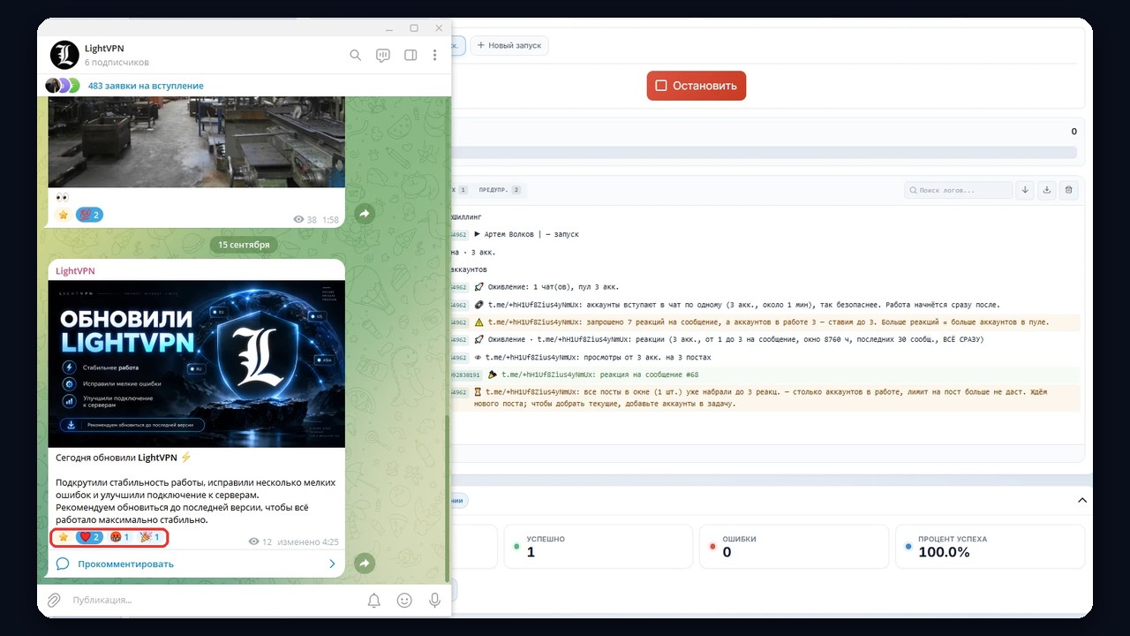Open comments via 'Прокомментировать'
The height and width of the screenshot is (636, 1130).
(125, 564)
